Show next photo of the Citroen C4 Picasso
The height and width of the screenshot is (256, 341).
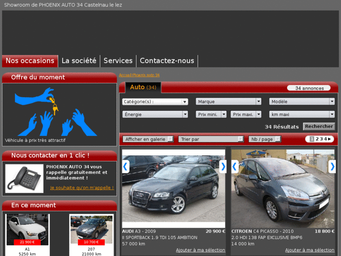[332, 166]
